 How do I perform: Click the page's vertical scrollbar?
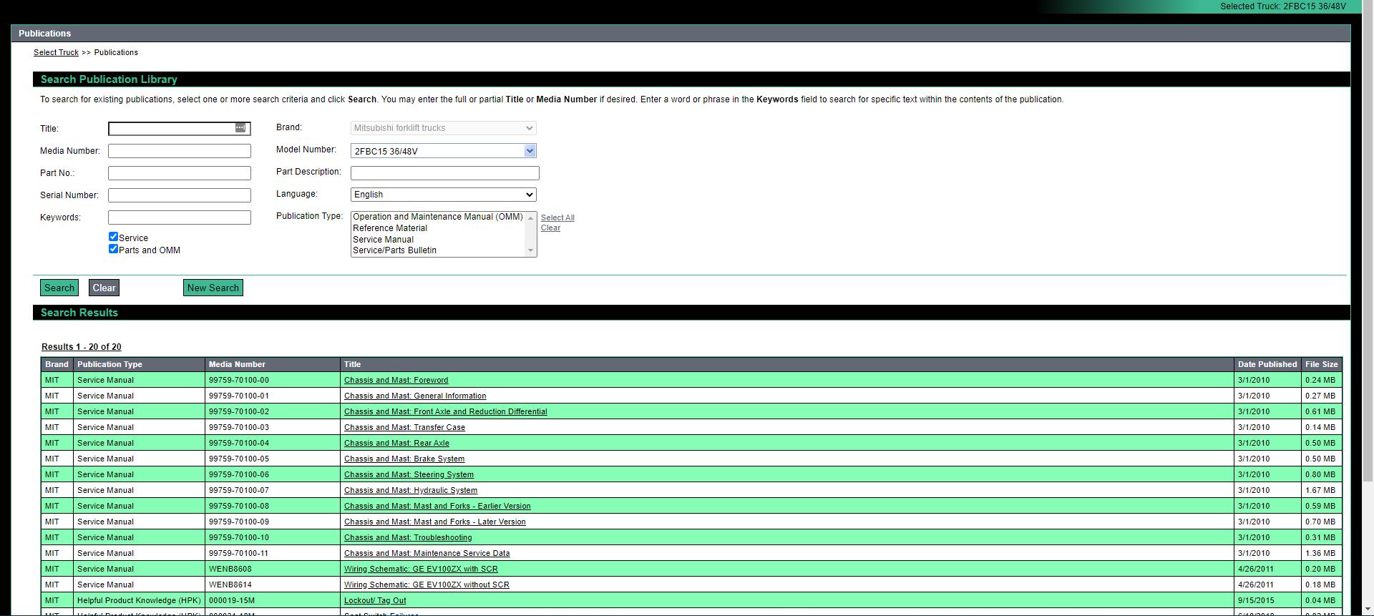(x=1368, y=286)
